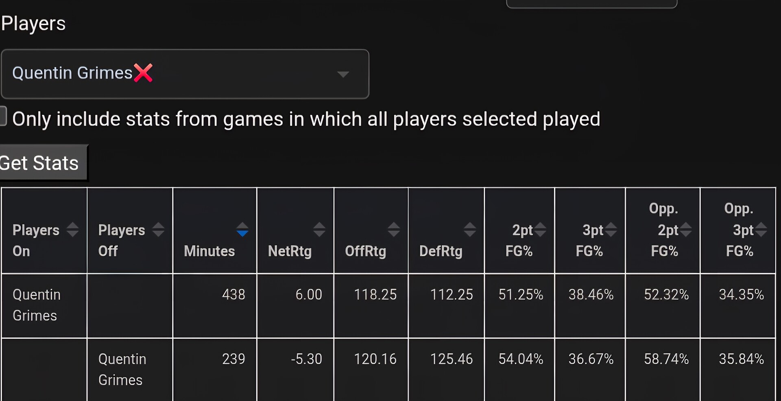The height and width of the screenshot is (401, 781).
Task: Select the 438 minutes cell
Action: [x=233, y=294]
